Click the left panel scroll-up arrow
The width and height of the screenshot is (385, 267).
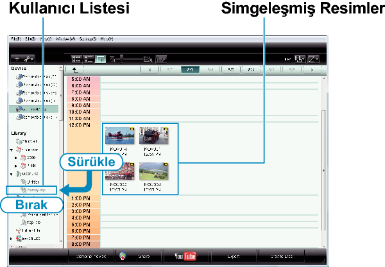coord(61,67)
